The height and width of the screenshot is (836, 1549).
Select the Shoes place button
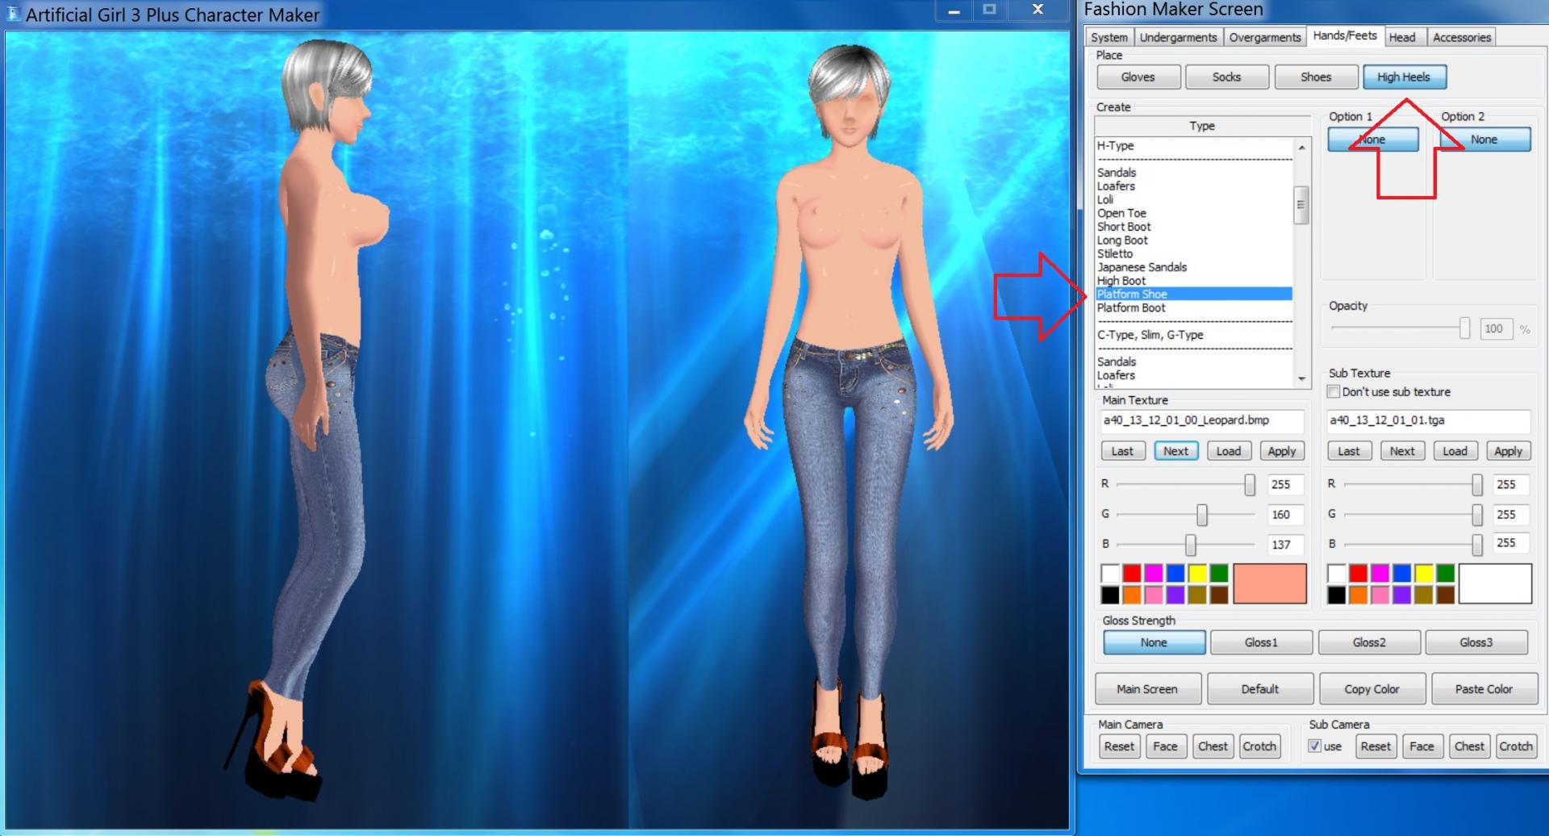[x=1316, y=77]
